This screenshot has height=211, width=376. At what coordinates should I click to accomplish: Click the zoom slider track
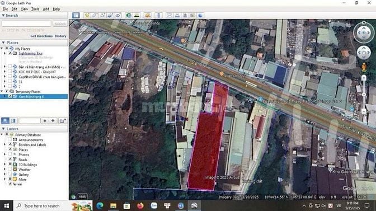coord(364,95)
